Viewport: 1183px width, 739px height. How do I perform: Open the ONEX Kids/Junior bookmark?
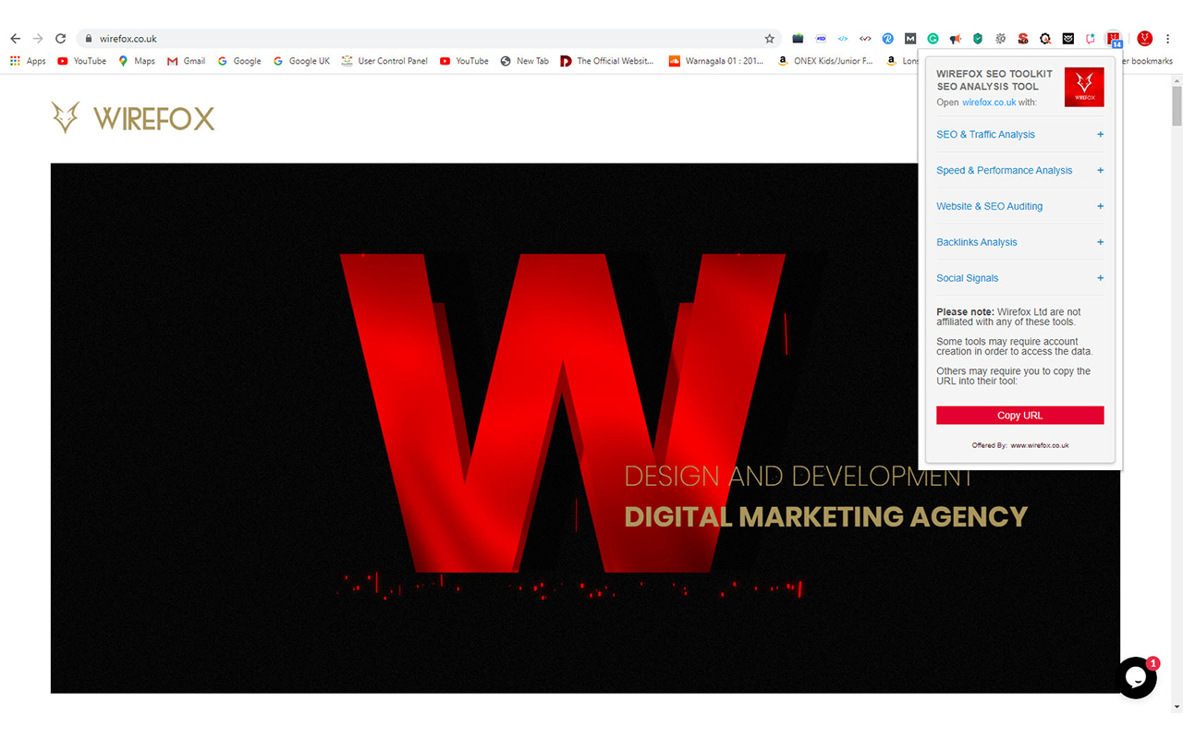coord(824,61)
